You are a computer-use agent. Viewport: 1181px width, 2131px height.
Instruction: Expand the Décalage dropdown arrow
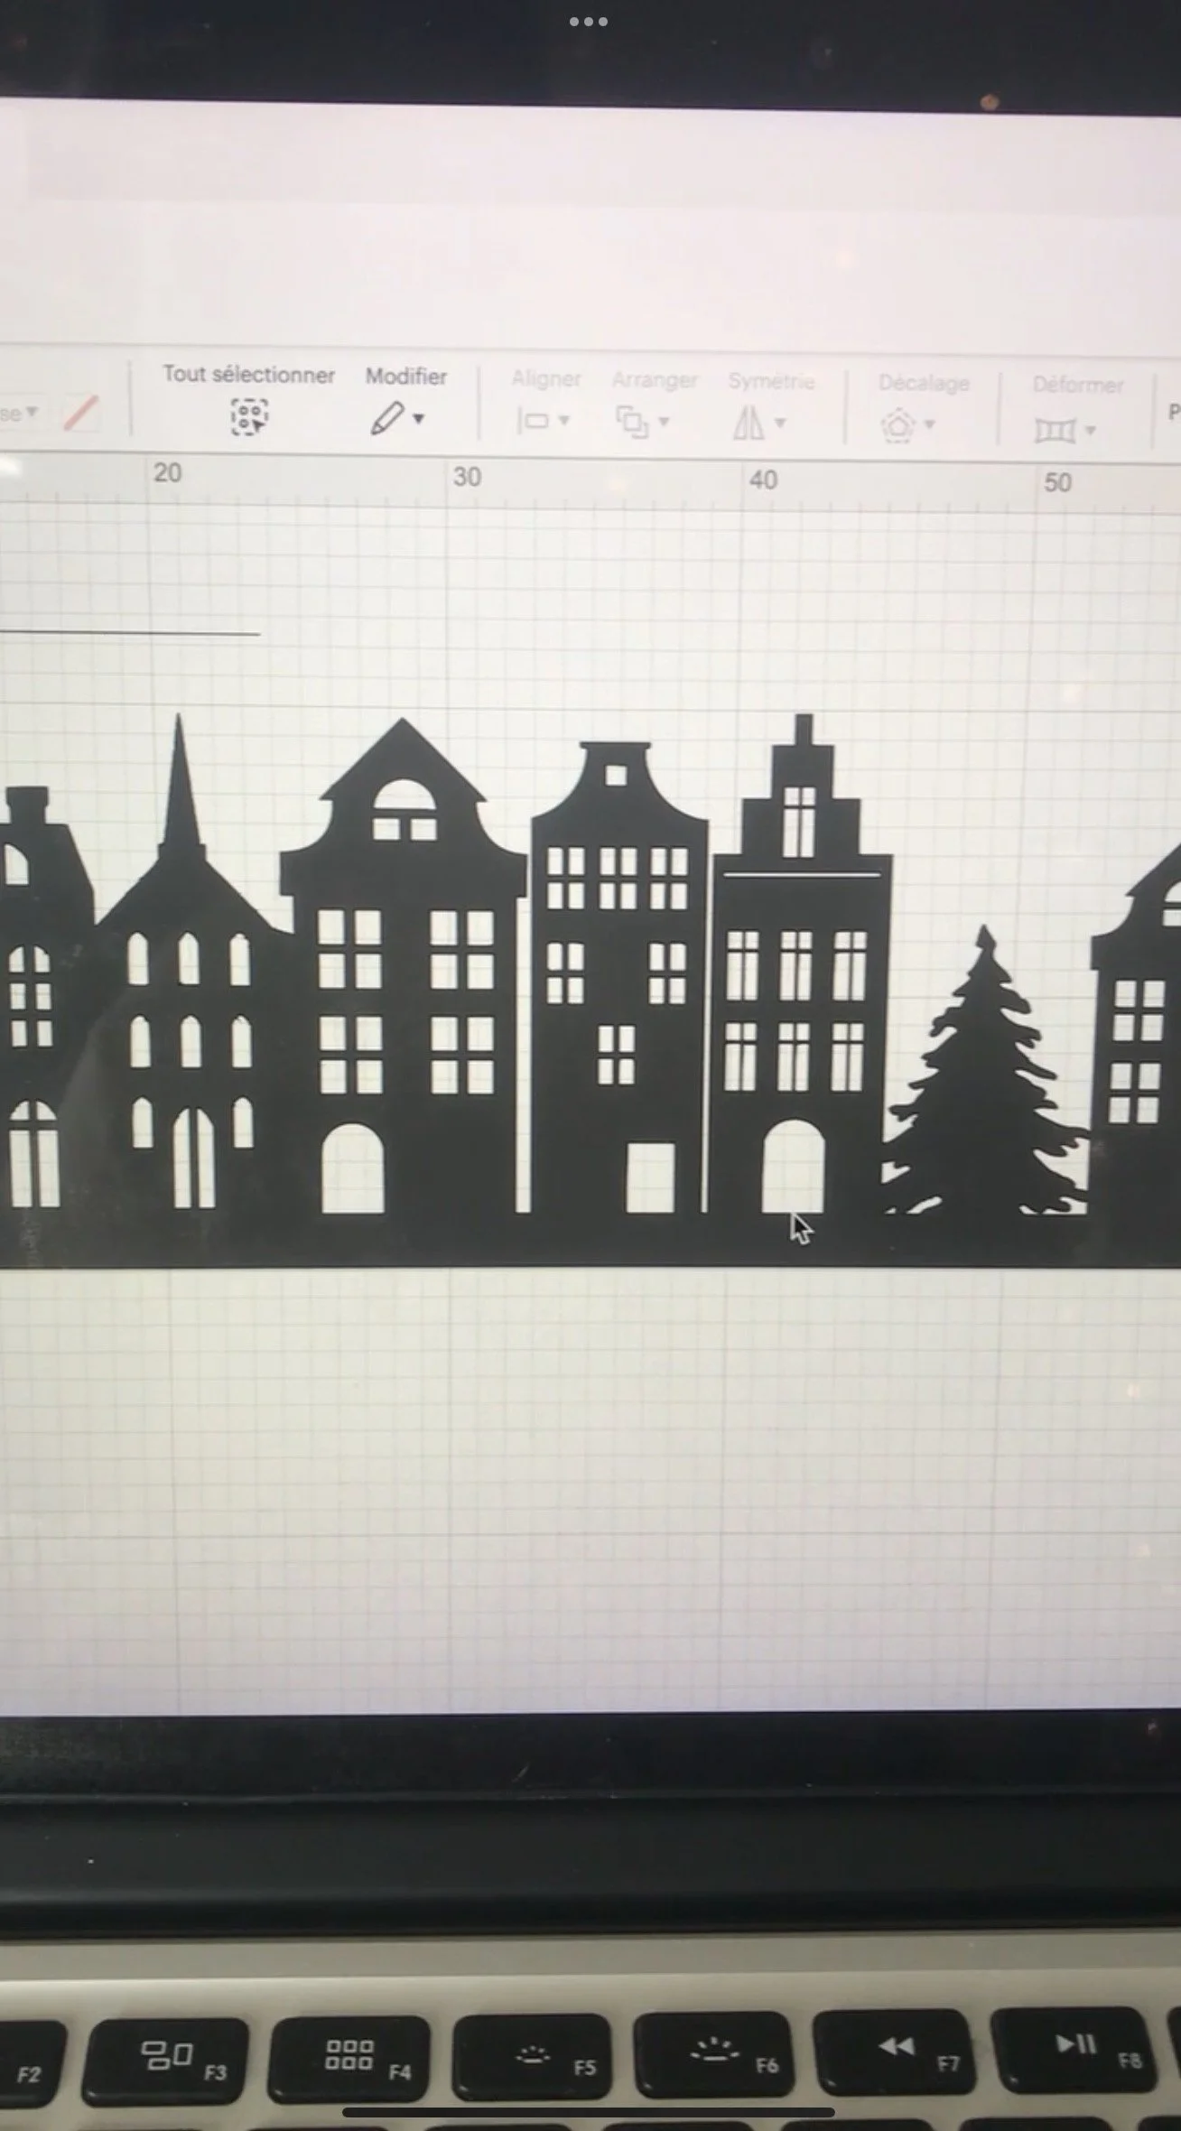[929, 424]
